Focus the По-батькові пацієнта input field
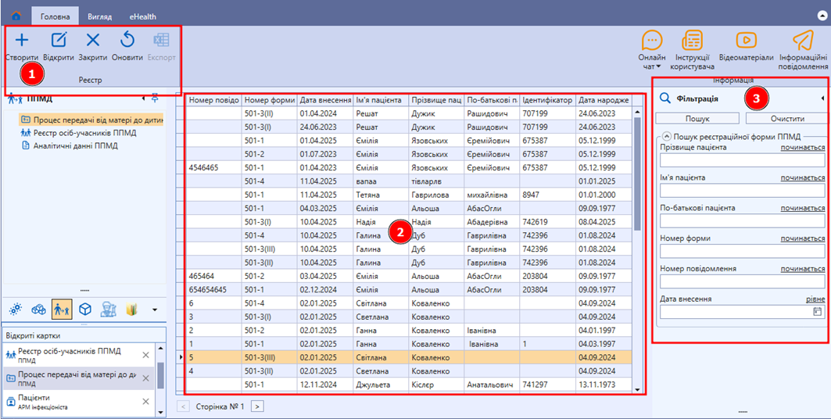This screenshot has width=831, height=419. [742, 221]
